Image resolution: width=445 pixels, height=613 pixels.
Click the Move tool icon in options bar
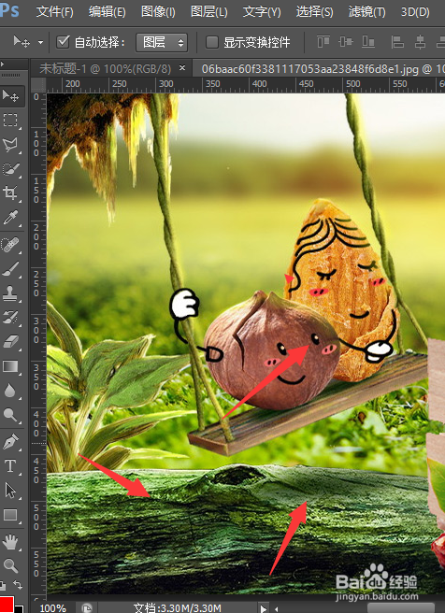coord(22,41)
